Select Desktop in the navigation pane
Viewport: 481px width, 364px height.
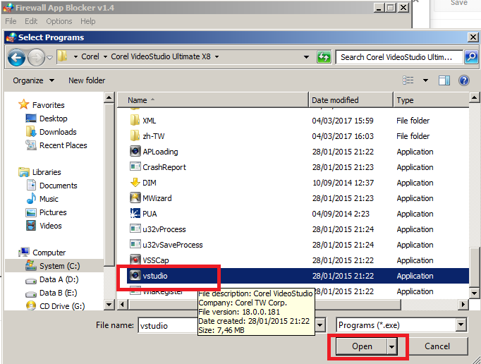[47, 119]
